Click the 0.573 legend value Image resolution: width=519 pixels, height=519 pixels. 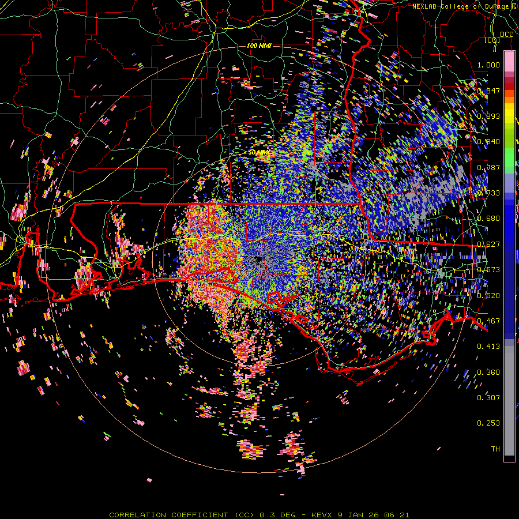pos(488,269)
